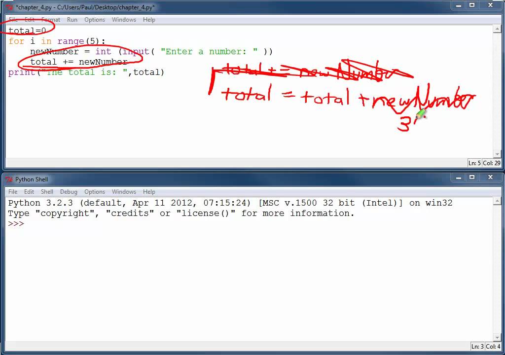The height and width of the screenshot is (355, 505).
Task: Open the File menu in Python Shell
Action: pyautogui.click(x=13, y=192)
